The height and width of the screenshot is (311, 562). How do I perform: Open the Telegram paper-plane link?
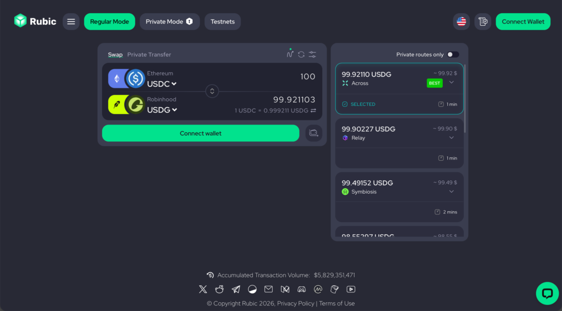point(236,289)
